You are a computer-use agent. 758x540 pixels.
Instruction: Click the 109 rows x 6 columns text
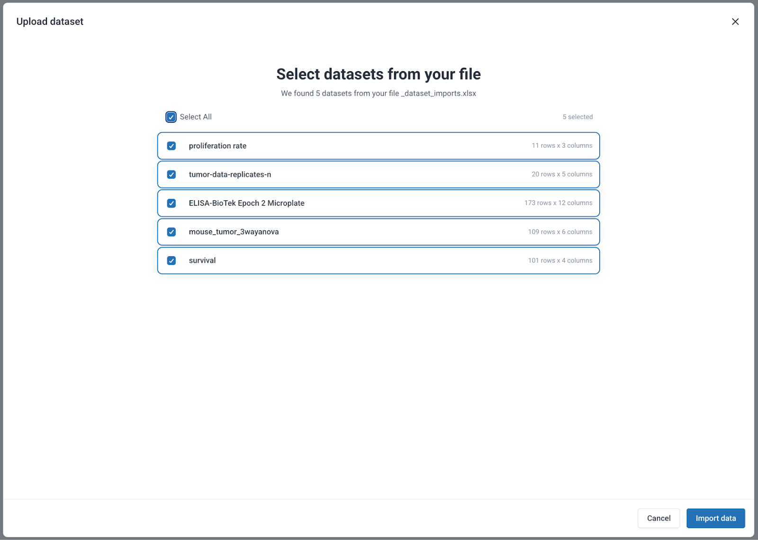[x=560, y=232]
